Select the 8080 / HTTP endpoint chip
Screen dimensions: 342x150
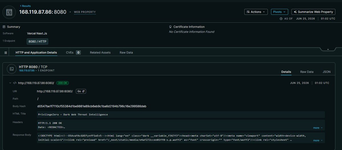pos(38,41)
